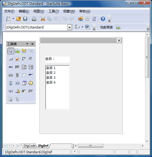Choose the Tree Control icon in toolbox

(x=17, y=99)
